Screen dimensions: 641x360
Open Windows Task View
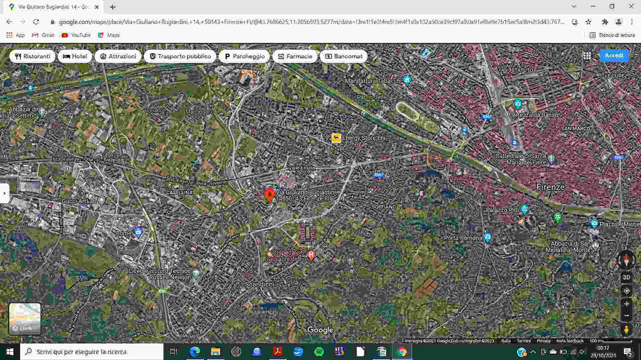(174, 352)
